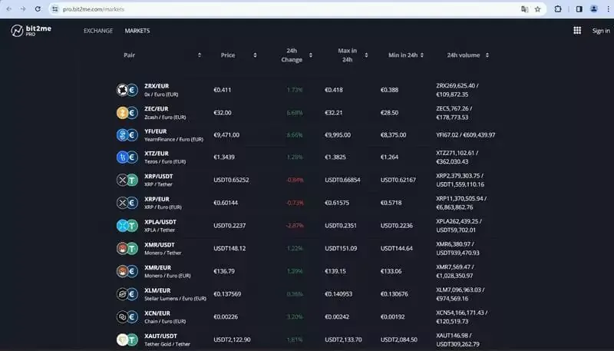Click the 24h volume header text
The width and height of the screenshot is (614, 351).
[464, 55]
